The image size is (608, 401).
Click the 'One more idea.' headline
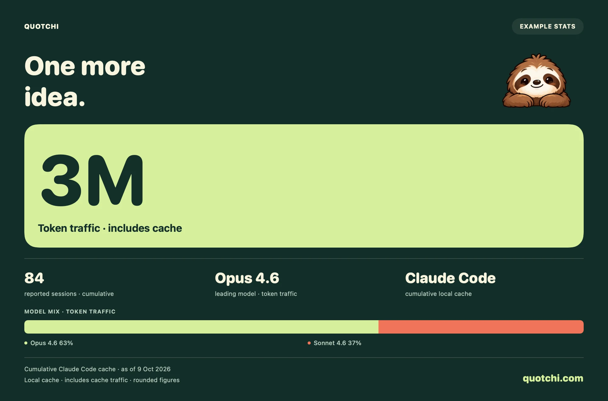tap(85, 81)
